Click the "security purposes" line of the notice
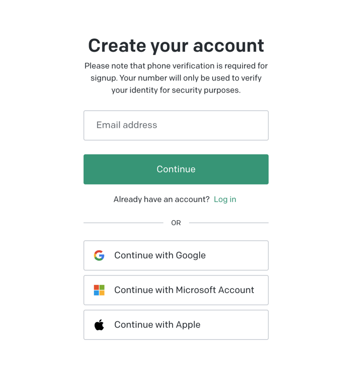The height and width of the screenshot is (367, 351). point(176,90)
